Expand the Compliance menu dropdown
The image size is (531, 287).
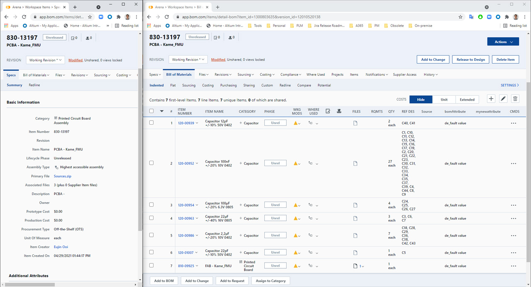(x=291, y=75)
